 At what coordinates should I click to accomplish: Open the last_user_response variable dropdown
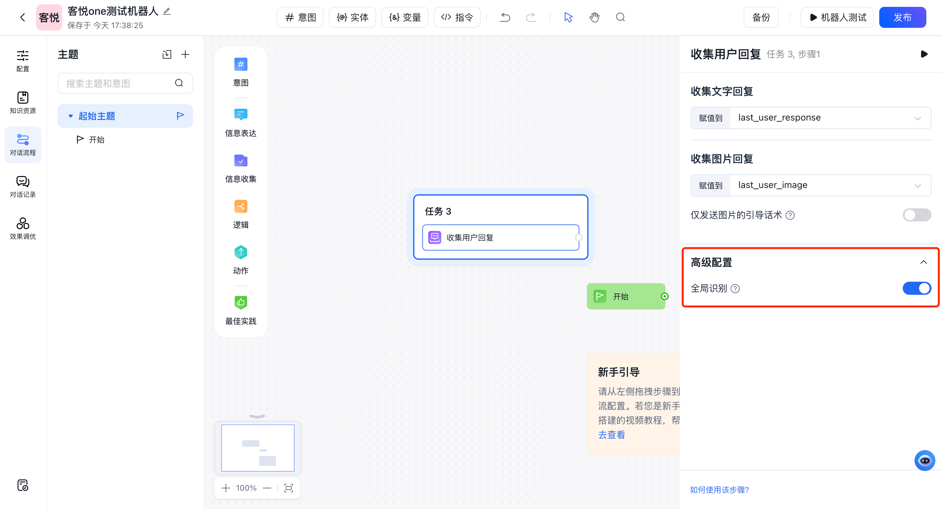(918, 118)
